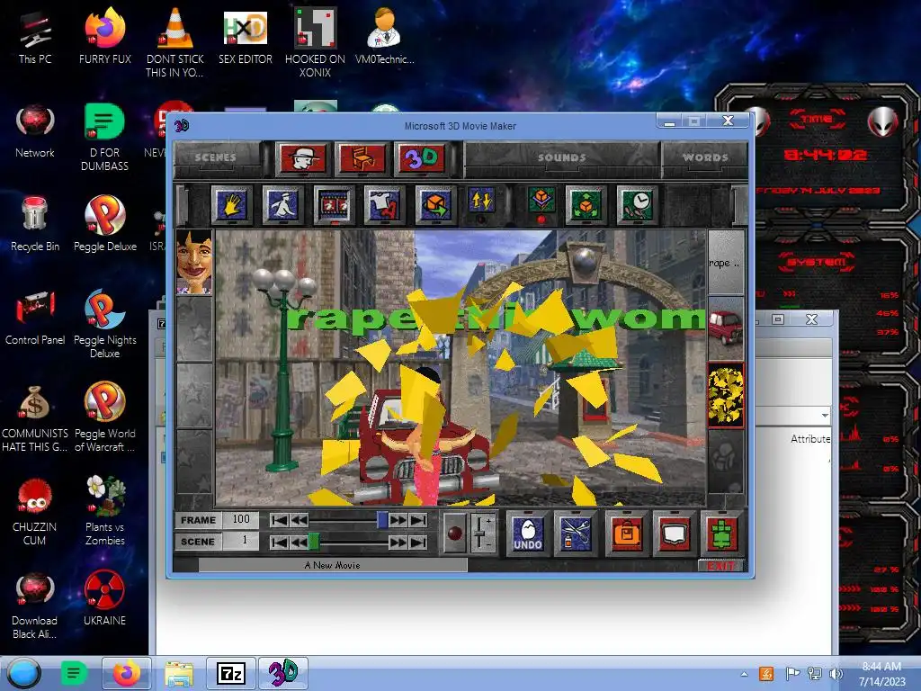This screenshot has width=921, height=691.
Task: Open the Recycle Bin desktop icon
Action: (x=35, y=225)
